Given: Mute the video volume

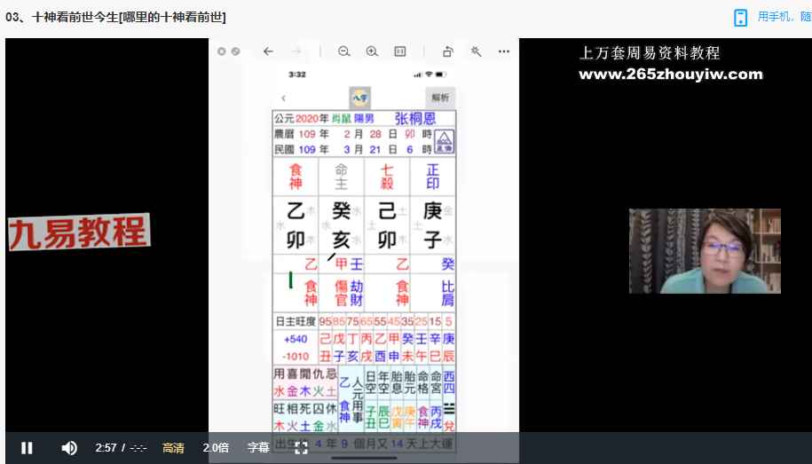Looking at the screenshot, I should pos(69,448).
